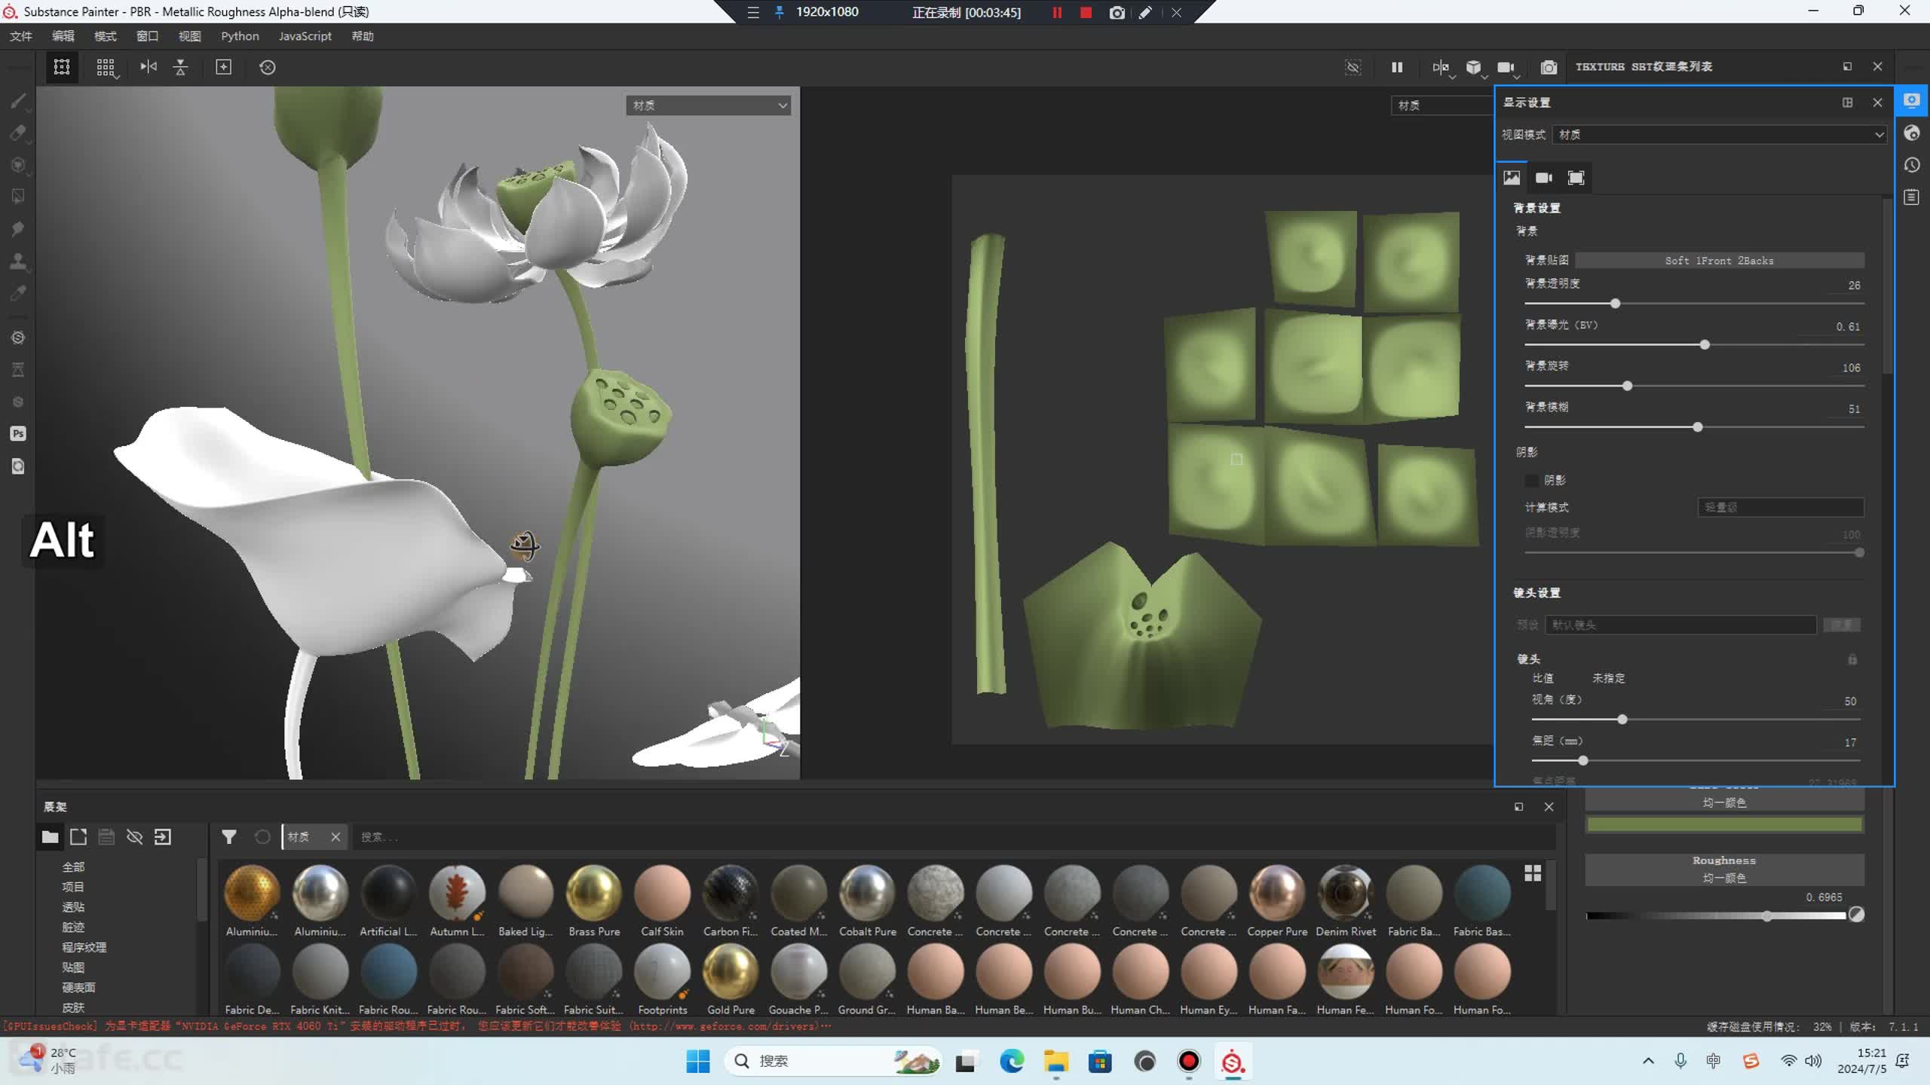1930x1085 pixels.
Task: Select the Polygon fill tool
Action: tap(18, 197)
